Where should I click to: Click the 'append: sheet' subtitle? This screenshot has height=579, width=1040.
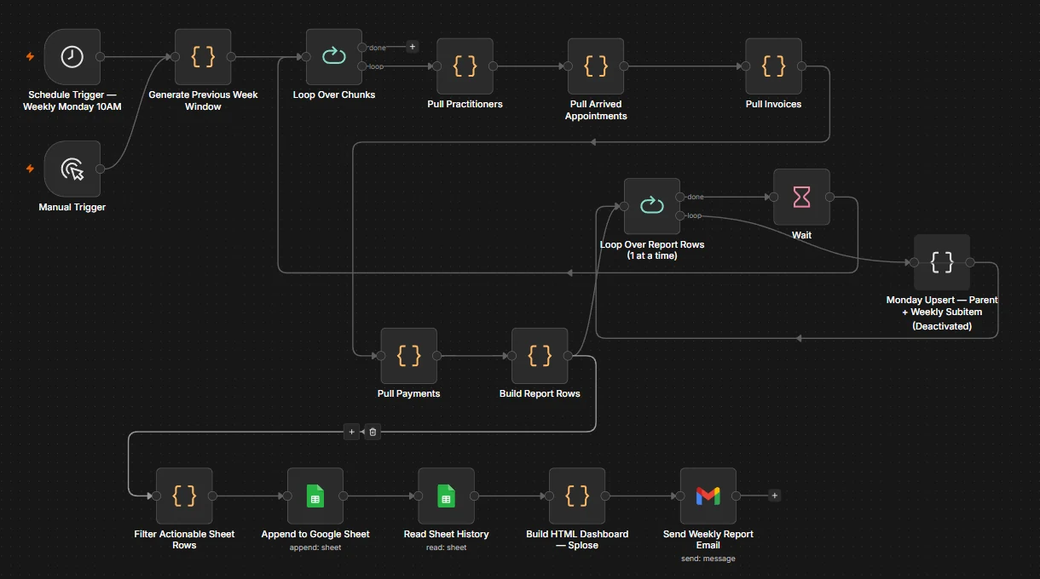[315, 547]
